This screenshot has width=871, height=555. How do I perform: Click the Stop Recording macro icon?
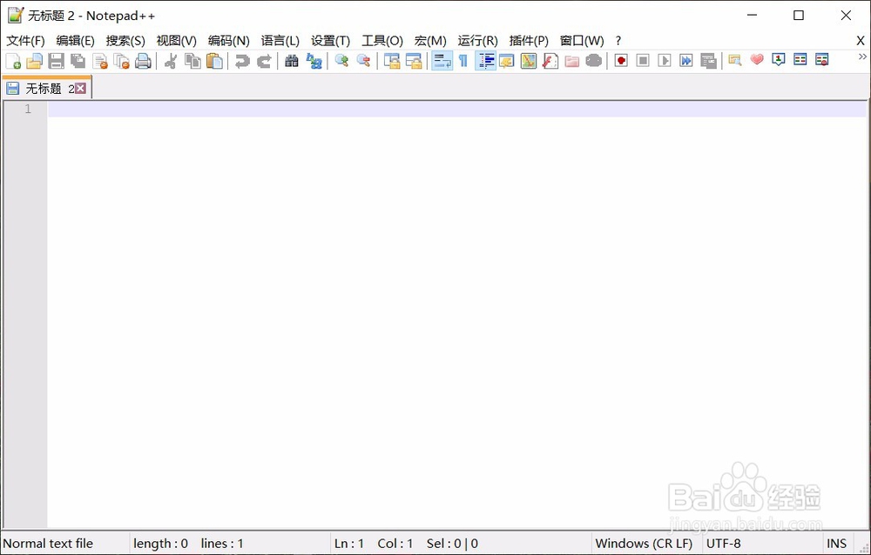(x=643, y=61)
